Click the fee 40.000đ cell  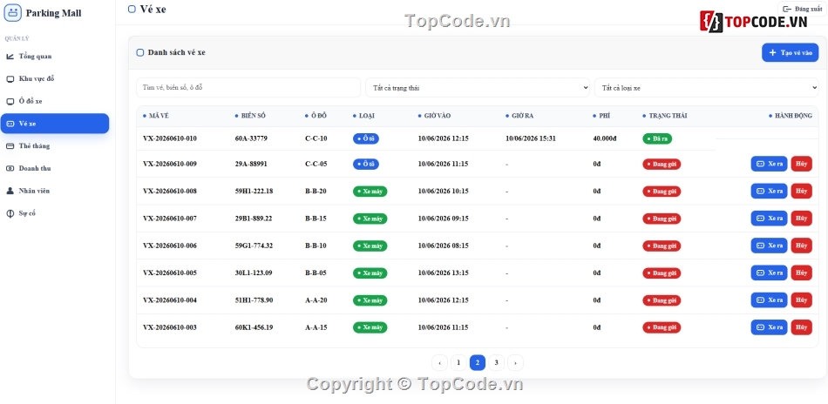[x=605, y=138]
